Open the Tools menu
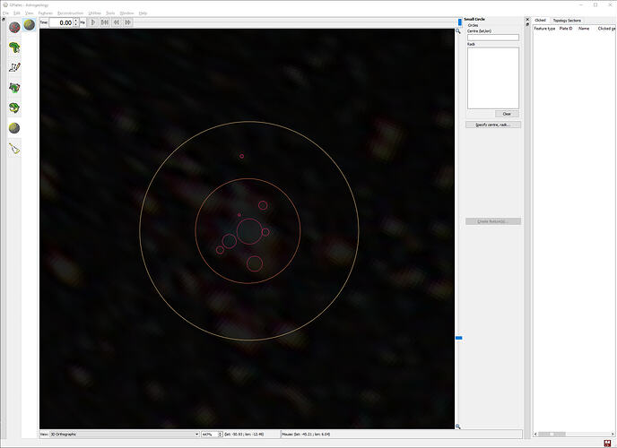This screenshot has width=617, height=448. point(110,13)
